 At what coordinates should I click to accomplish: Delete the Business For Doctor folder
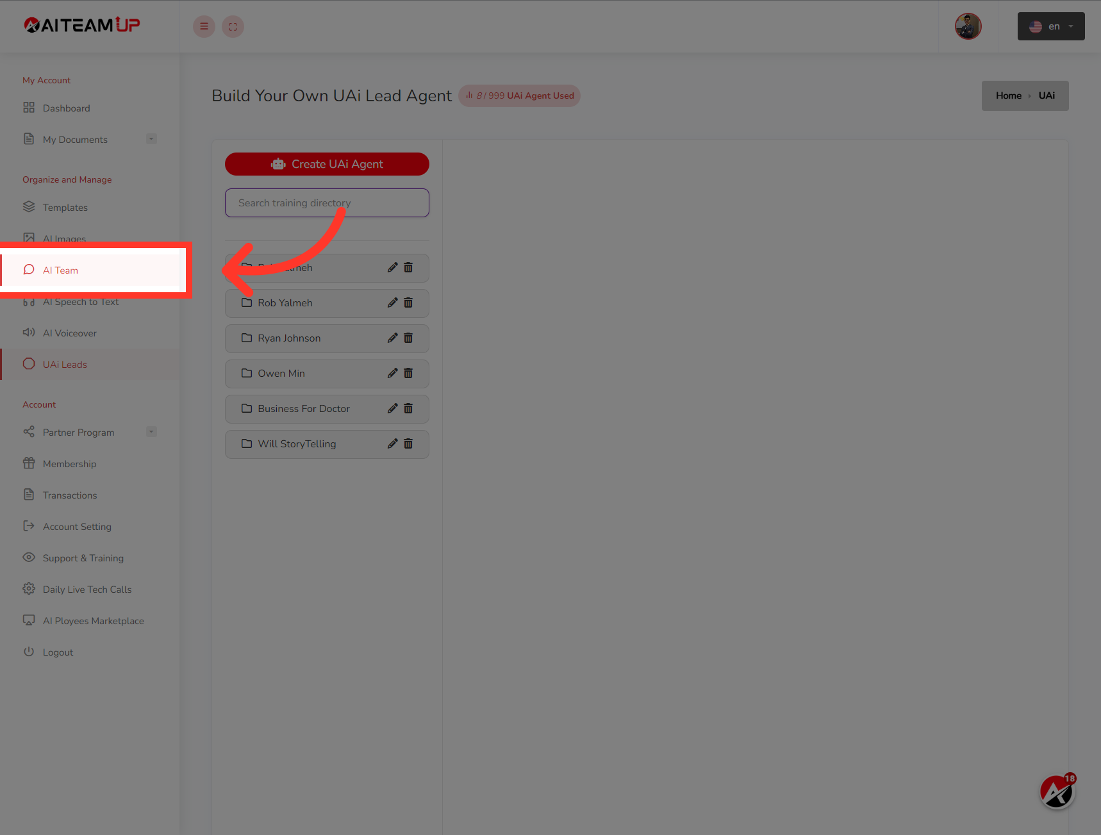408,408
